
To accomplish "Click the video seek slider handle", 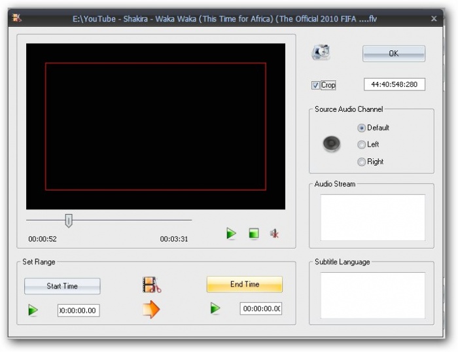I will (x=69, y=220).
